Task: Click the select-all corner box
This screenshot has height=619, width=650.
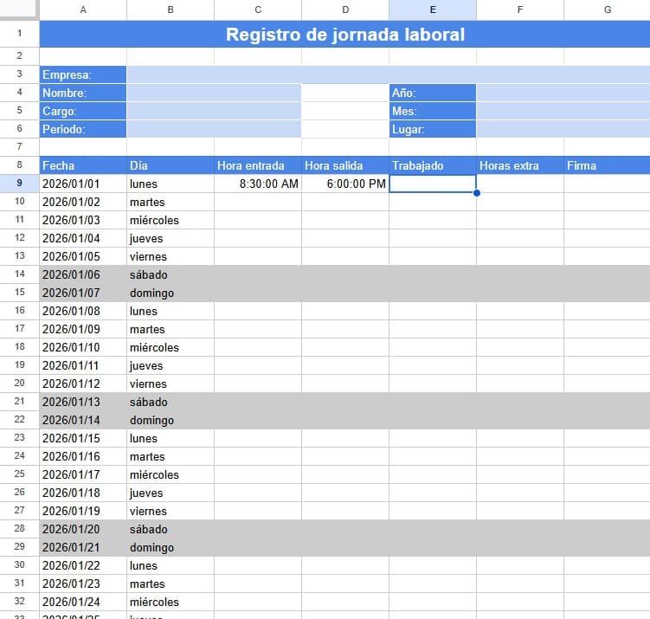Action: pyautogui.click(x=20, y=10)
